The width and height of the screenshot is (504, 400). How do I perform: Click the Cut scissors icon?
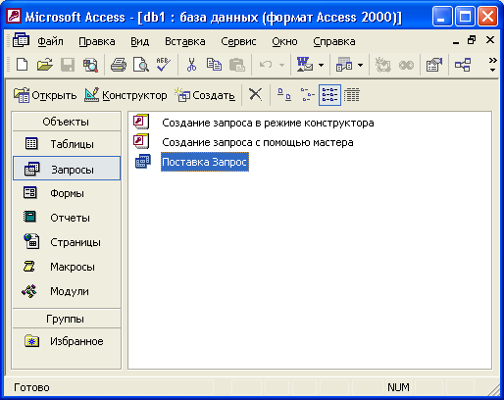pos(192,65)
